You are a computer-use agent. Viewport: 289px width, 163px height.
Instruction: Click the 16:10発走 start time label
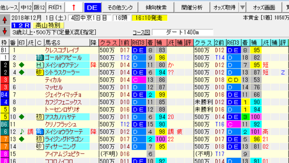point(149,18)
